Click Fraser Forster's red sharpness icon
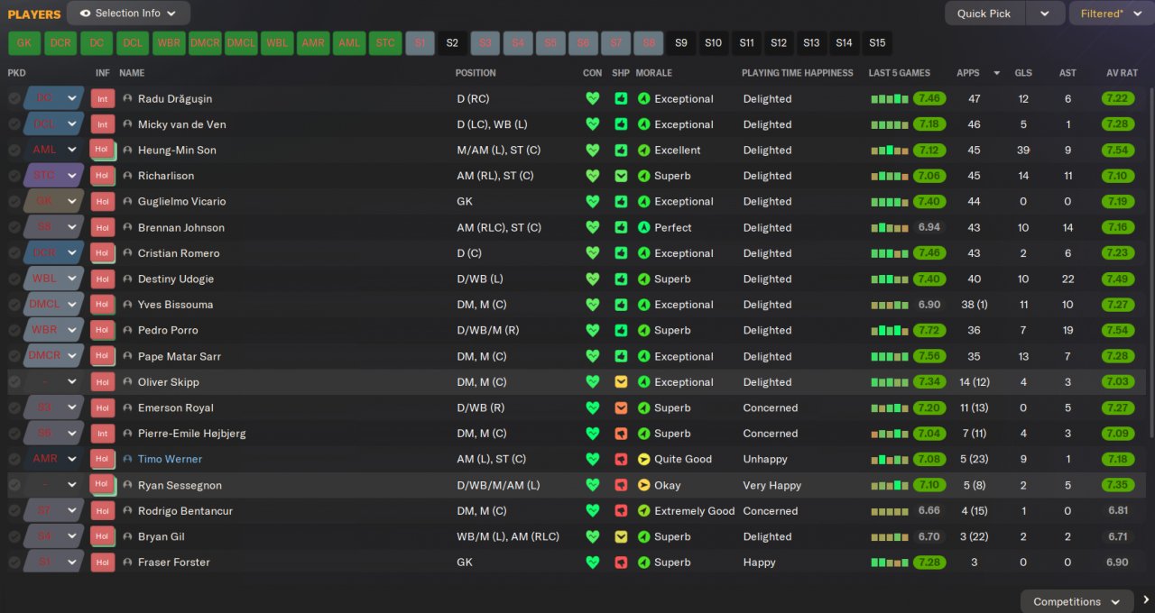Image resolution: width=1155 pixels, height=613 pixels. coord(621,563)
